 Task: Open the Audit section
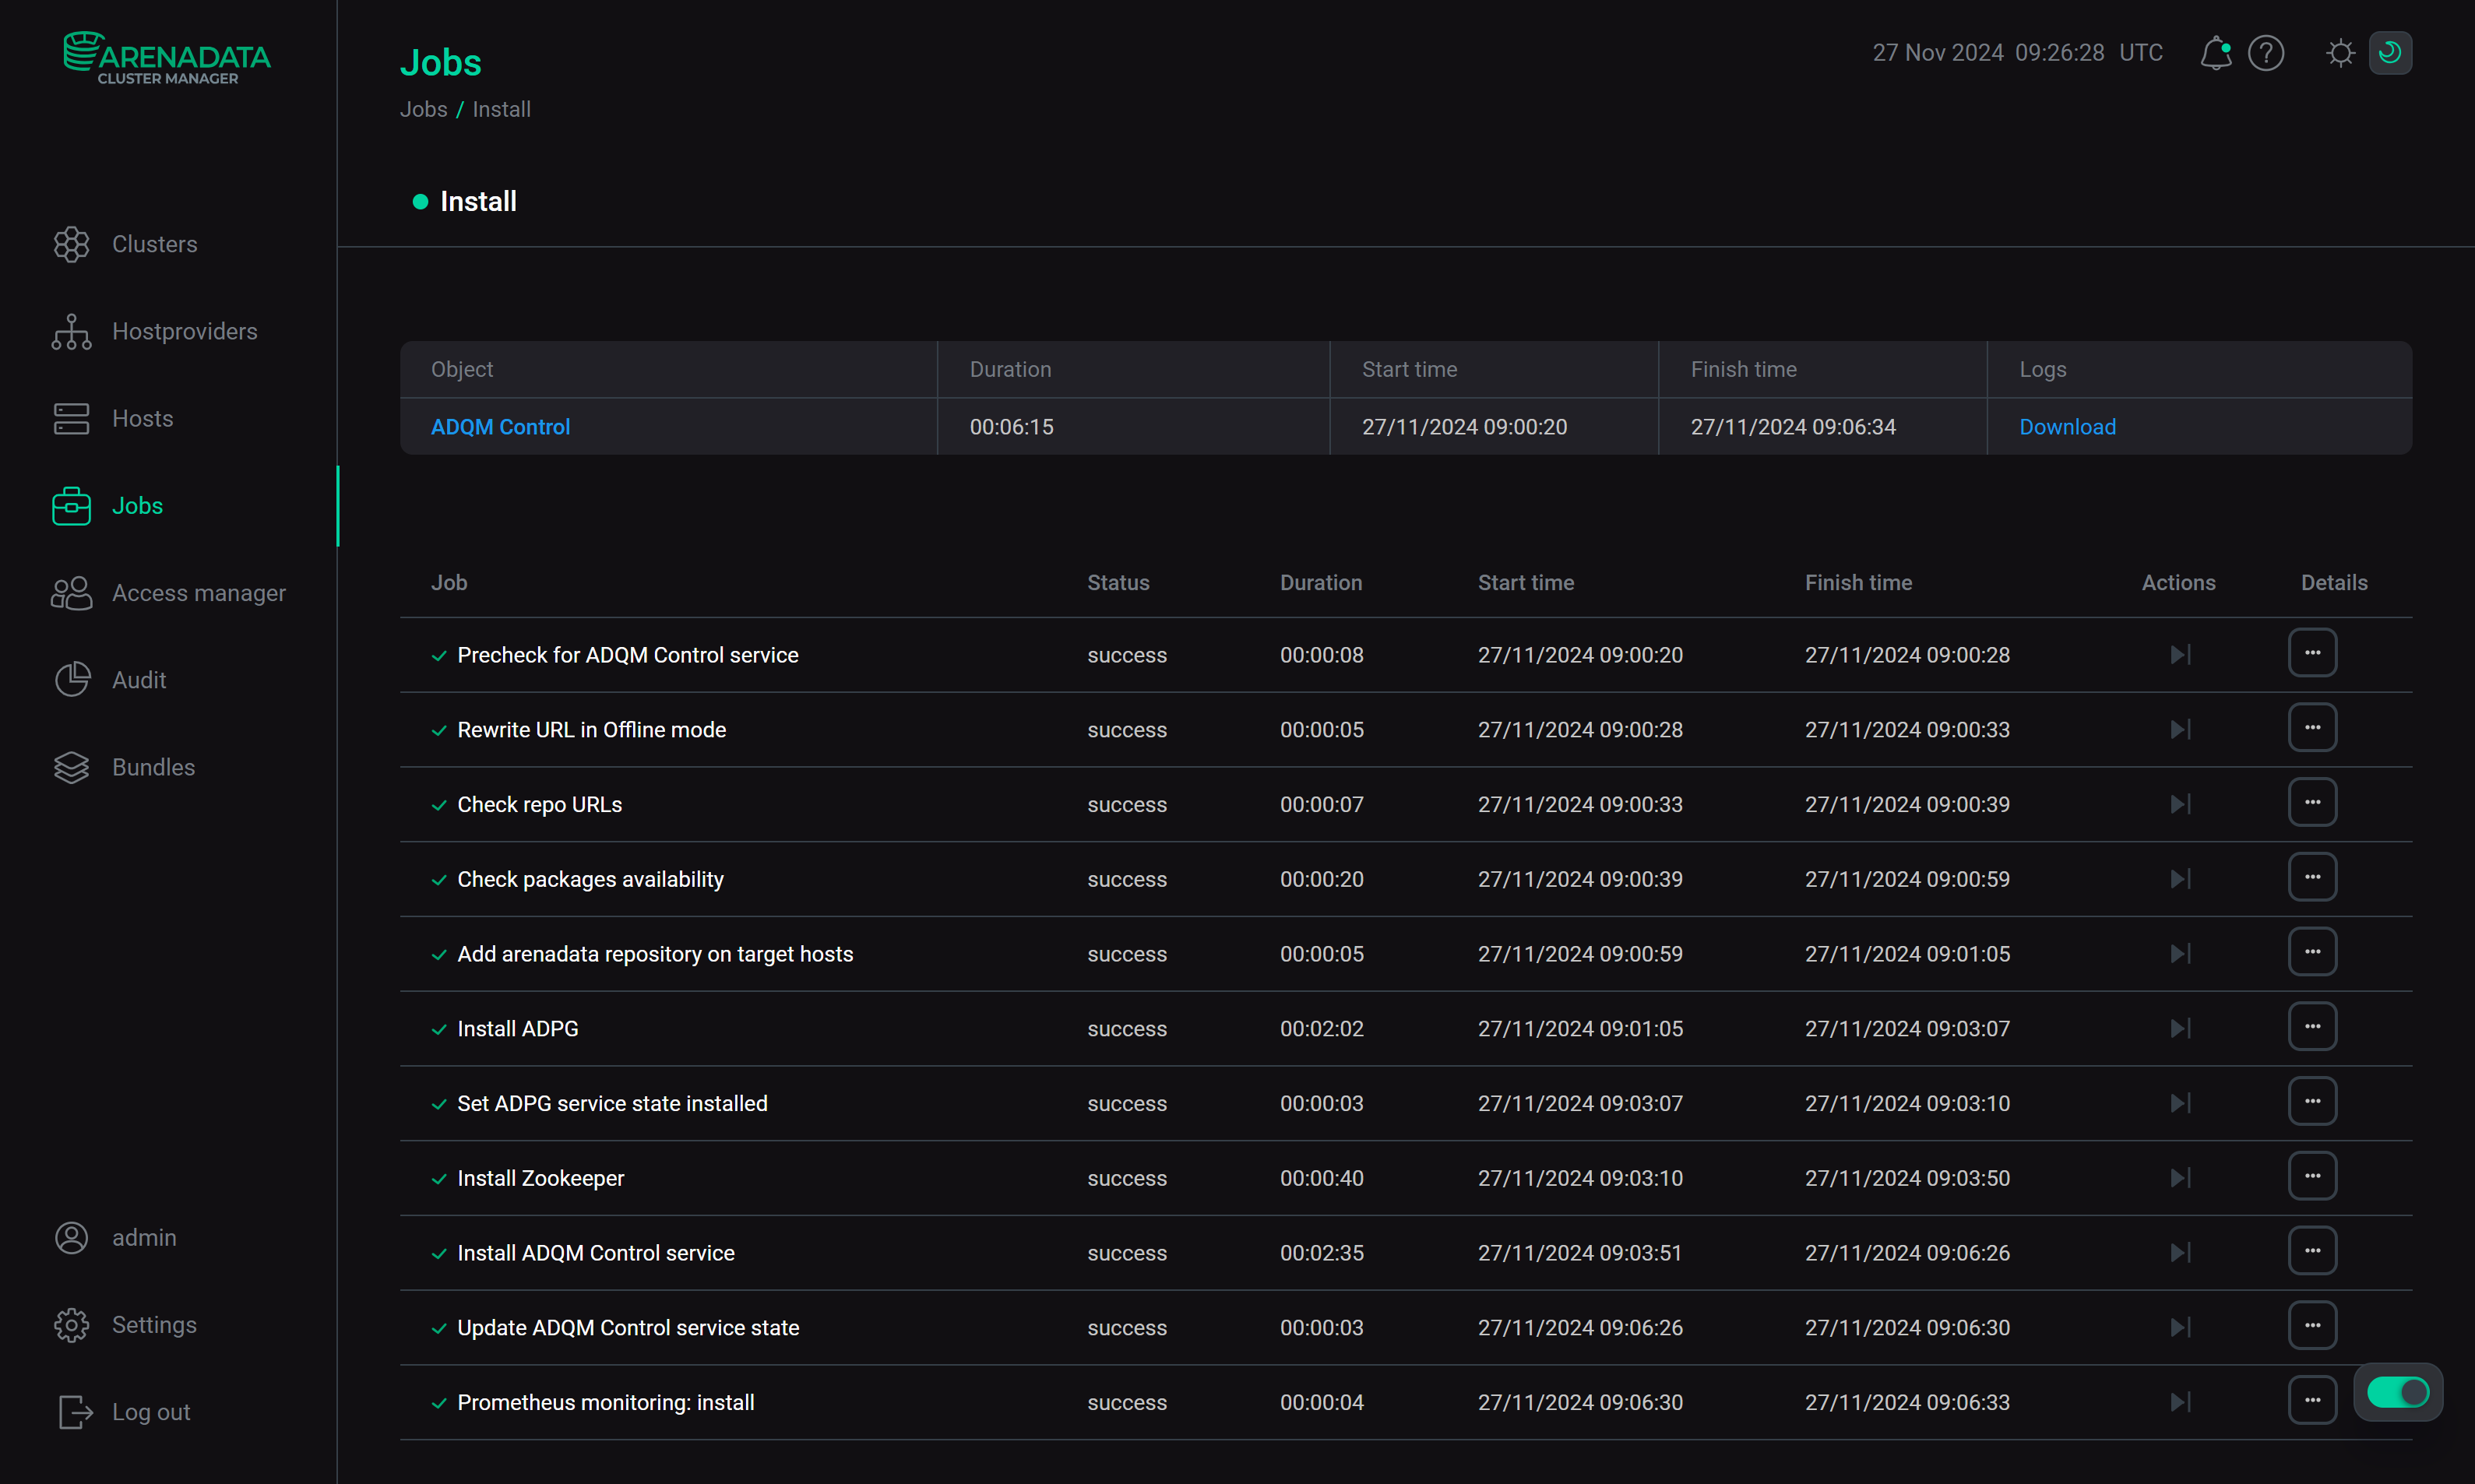(x=139, y=679)
